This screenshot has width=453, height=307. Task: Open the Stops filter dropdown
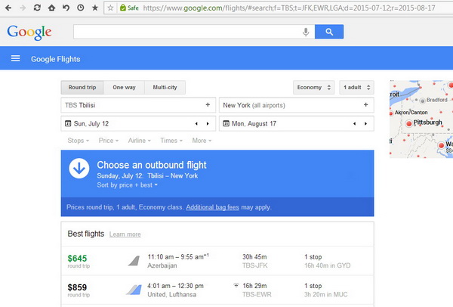click(x=78, y=141)
